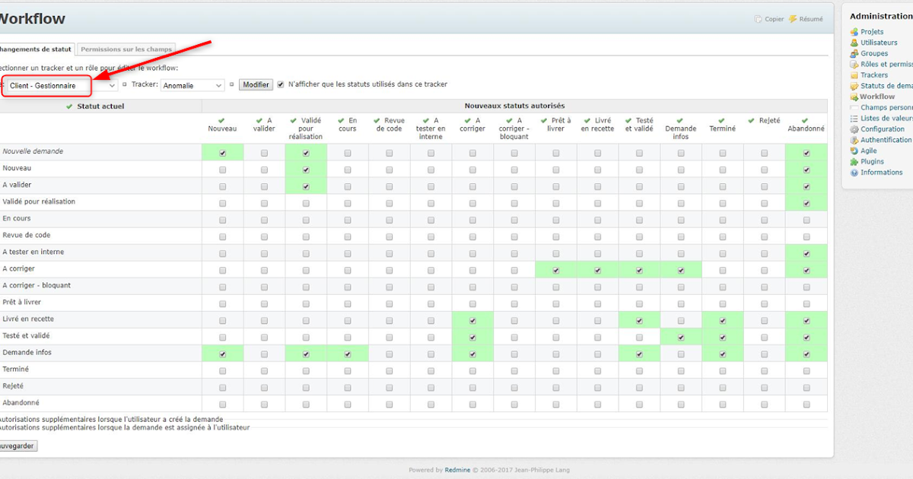This screenshot has height=479, width=913.
Task: Open the Plugins administration page
Action: 873,161
